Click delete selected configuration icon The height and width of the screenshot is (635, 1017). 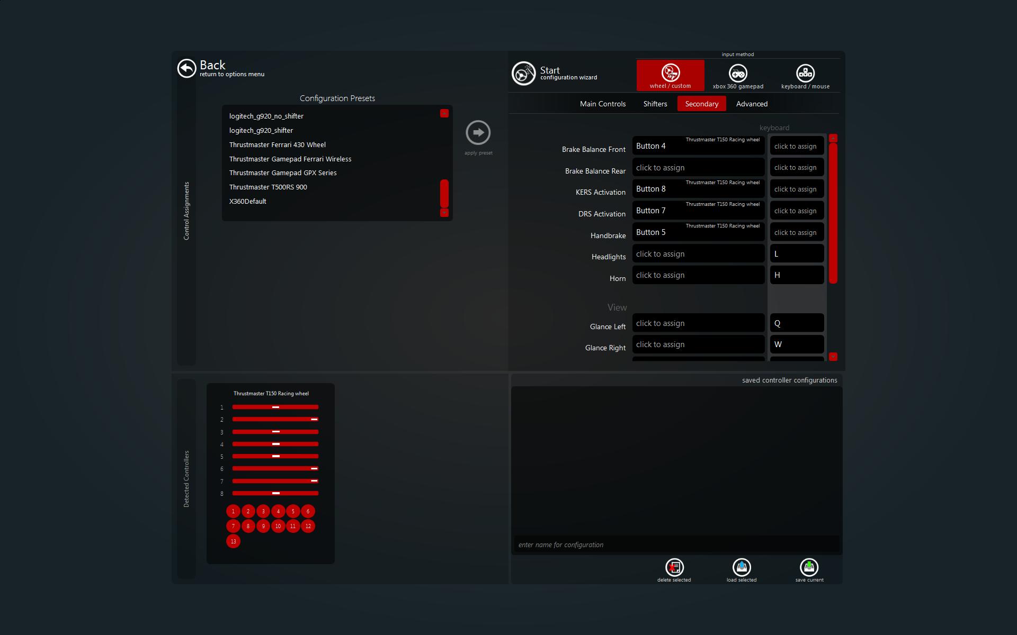pyautogui.click(x=674, y=568)
